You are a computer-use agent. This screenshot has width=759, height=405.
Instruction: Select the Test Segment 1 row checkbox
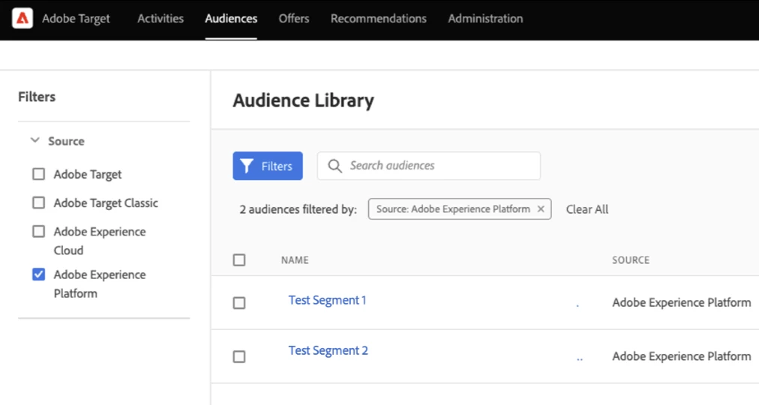239,303
